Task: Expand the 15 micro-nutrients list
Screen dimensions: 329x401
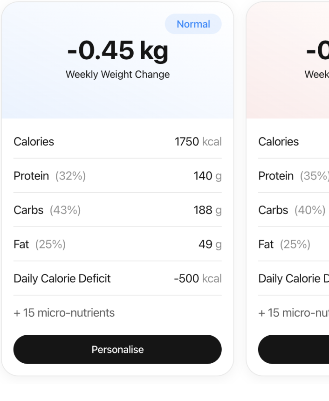Action: click(64, 313)
